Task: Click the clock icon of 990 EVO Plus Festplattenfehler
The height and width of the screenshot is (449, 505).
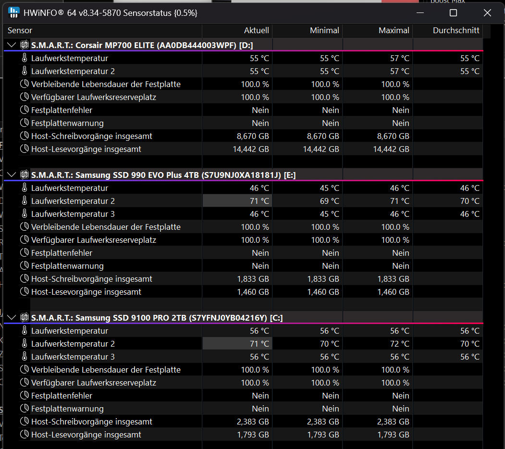Action: click(x=25, y=253)
